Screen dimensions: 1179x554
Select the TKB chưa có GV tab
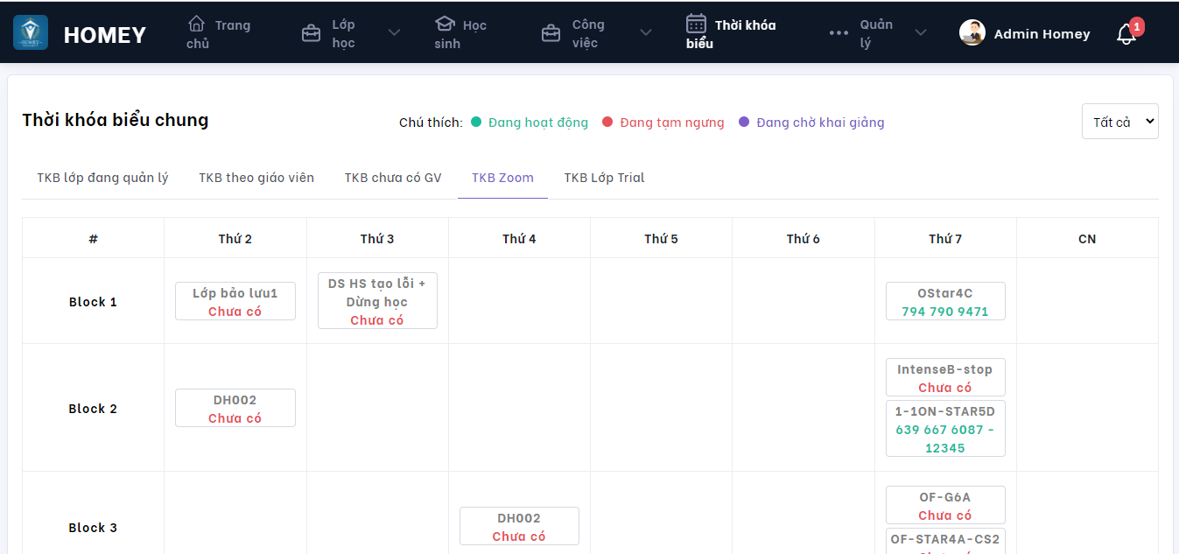click(393, 178)
